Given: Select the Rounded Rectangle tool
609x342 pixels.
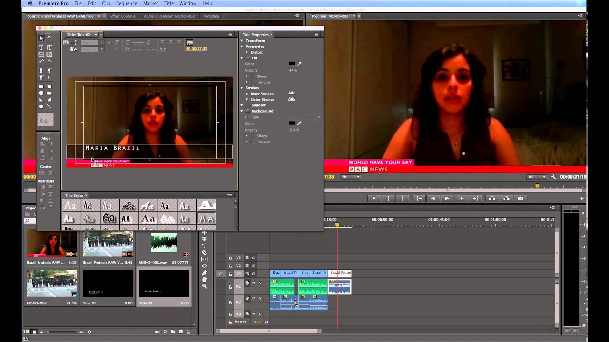Looking at the screenshot, I should 49,86.
